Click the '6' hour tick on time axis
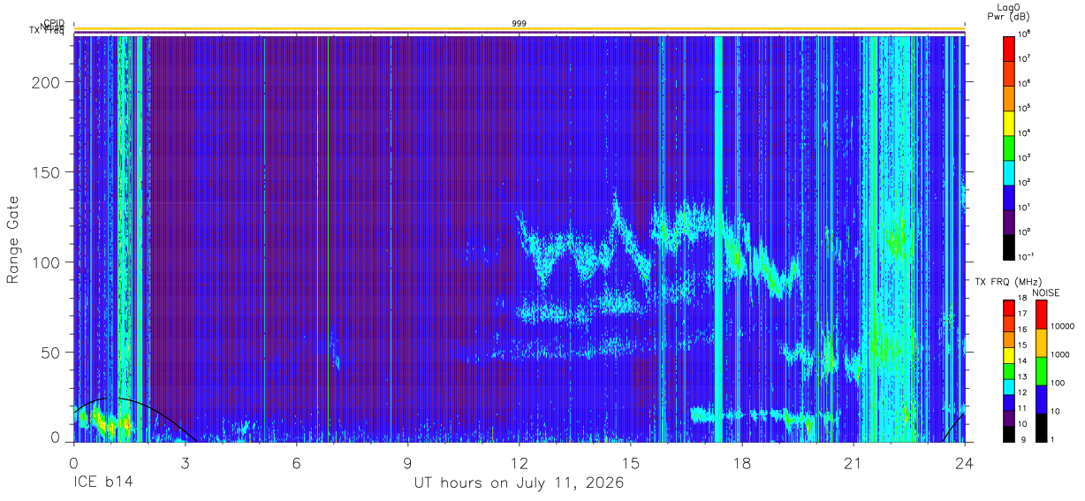1085x501 pixels. (x=297, y=462)
